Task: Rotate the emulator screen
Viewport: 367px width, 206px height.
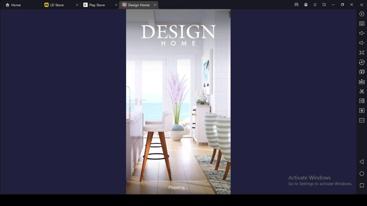Action: pyautogui.click(x=362, y=62)
